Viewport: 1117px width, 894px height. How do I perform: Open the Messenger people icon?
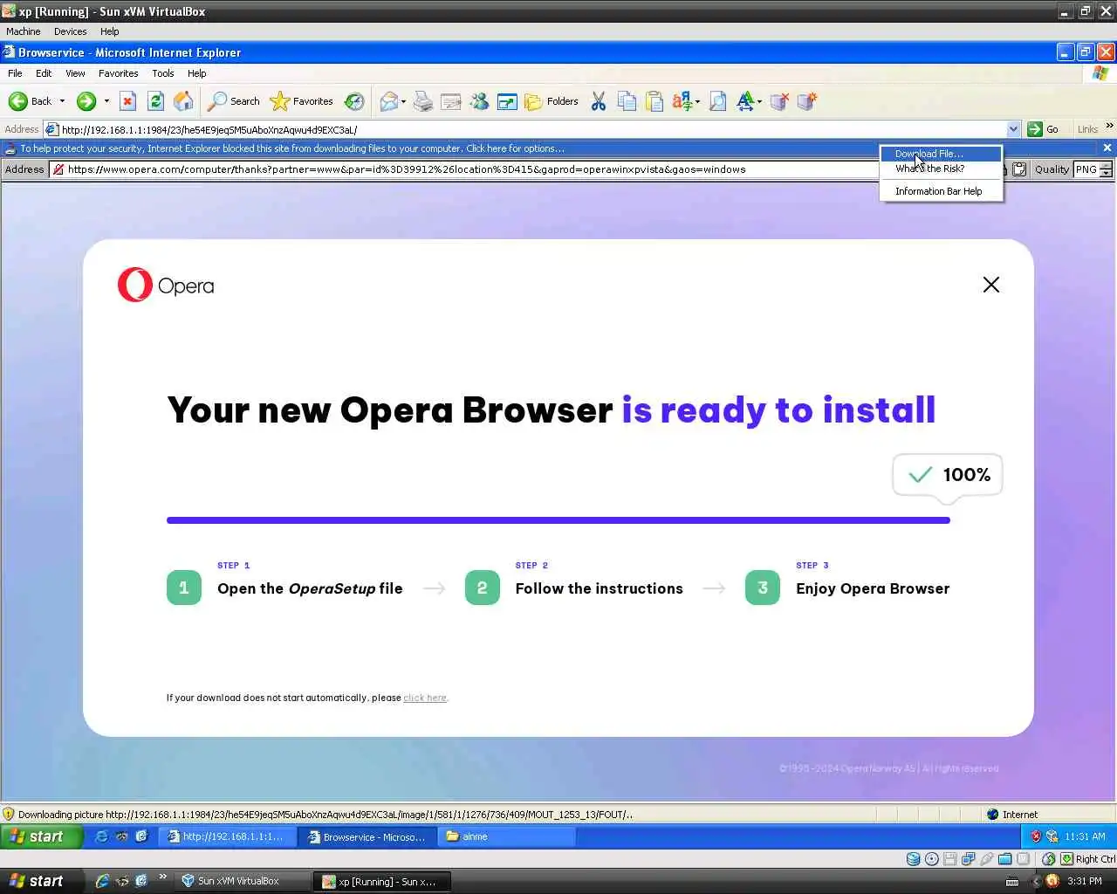(479, 102)
